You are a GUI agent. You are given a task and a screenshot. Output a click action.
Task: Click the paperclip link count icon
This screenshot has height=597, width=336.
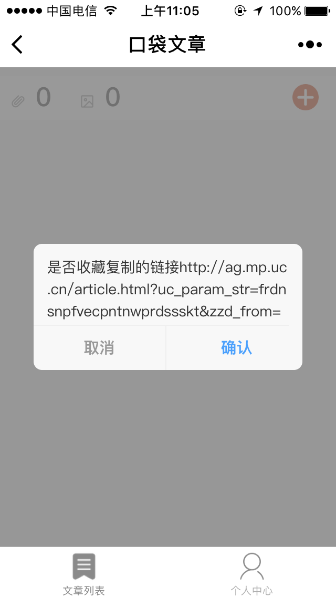pyautogui.click(x=18, y=101)
